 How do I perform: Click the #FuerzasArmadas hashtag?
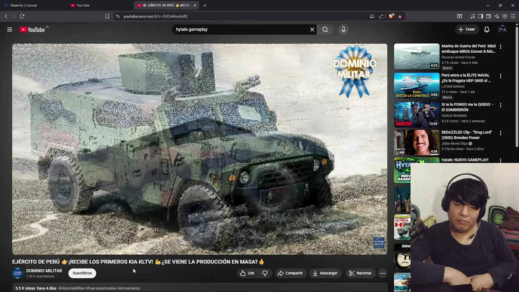coord(101,288)
